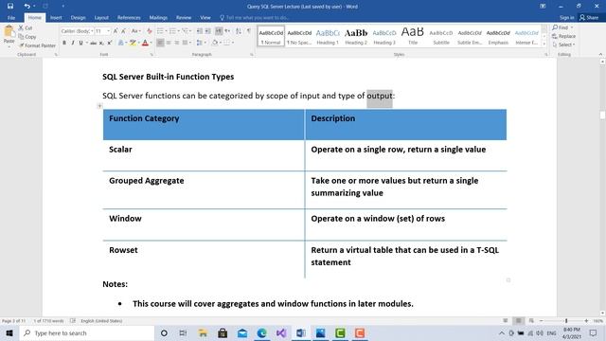Screen dimensions: 606x341
Task: Apply the Title style
Action: [413, 37]
